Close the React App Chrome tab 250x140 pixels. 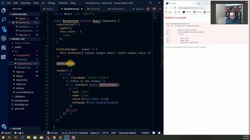pos(194,3)
